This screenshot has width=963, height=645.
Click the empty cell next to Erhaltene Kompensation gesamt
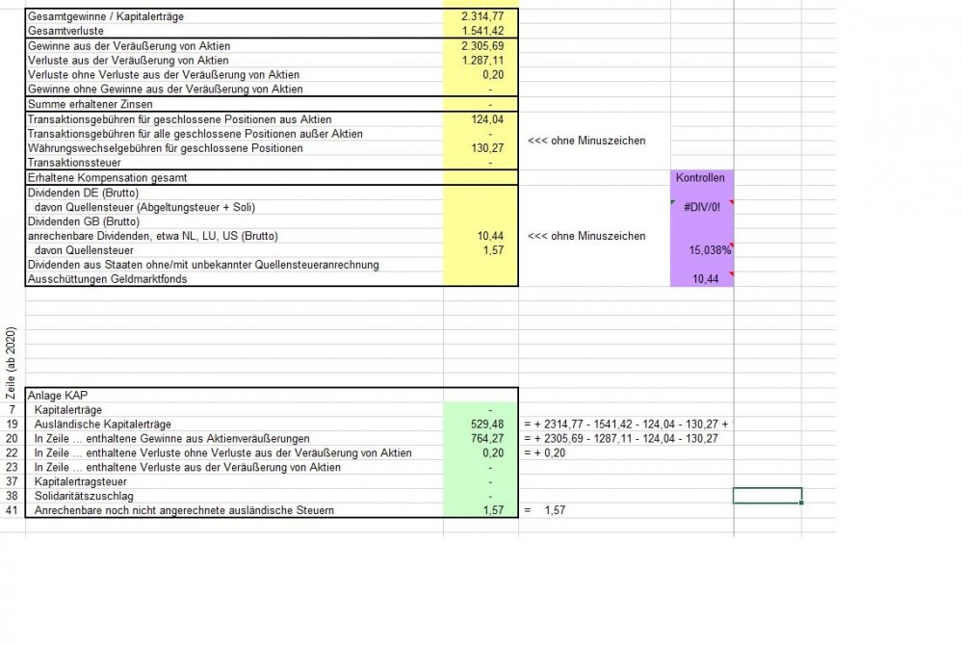[x=480, y=177]
